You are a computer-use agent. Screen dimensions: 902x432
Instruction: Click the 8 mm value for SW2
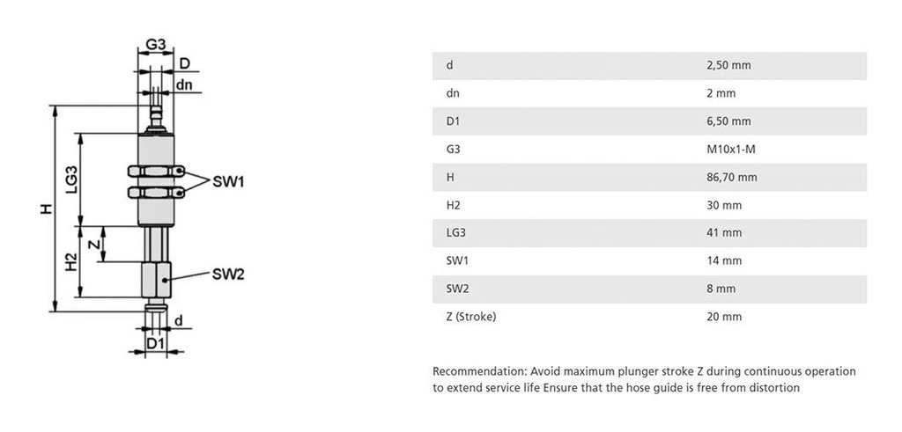click(721, 289)
